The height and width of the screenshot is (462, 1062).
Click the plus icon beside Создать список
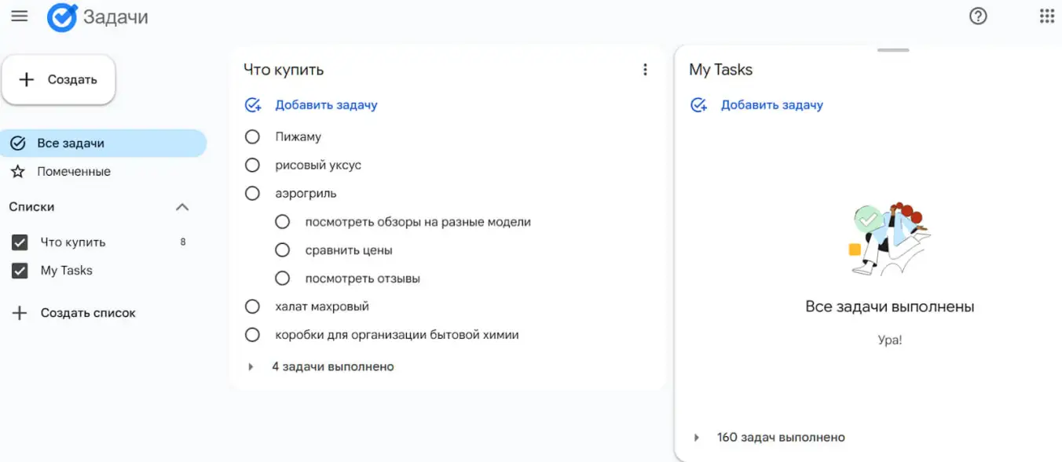click(20, 313)
